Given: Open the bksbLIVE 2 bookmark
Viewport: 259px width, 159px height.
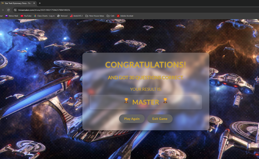Looking at the screenshot, I should tap(76, 16).
